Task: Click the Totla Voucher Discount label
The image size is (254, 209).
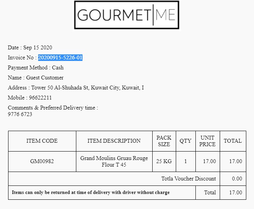Action: tap(188, 179)
